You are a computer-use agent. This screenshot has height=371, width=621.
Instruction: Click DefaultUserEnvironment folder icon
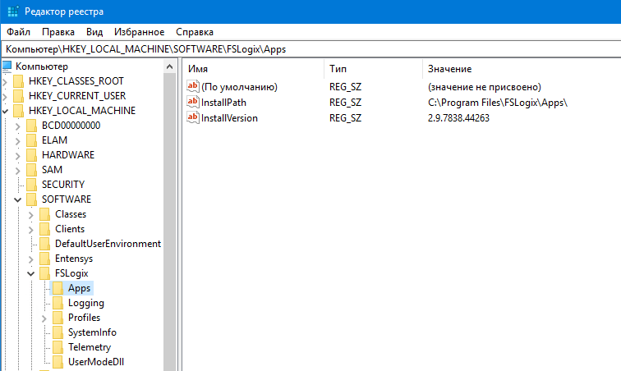(x=44, y=244)
